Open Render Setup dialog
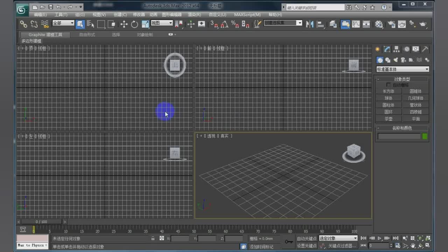The width and height of the screenshot is (448, 252). pyautogui.click(x=391, y=24)
